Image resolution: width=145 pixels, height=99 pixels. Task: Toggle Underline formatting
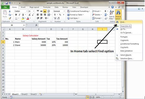coord(23,15)
